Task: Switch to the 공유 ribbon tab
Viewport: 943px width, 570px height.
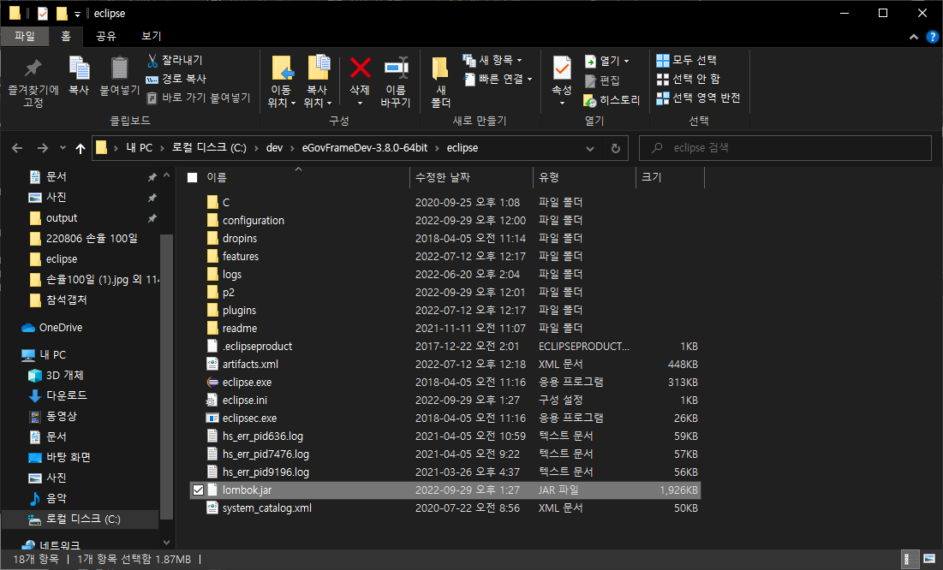Action: pos(106,36)
